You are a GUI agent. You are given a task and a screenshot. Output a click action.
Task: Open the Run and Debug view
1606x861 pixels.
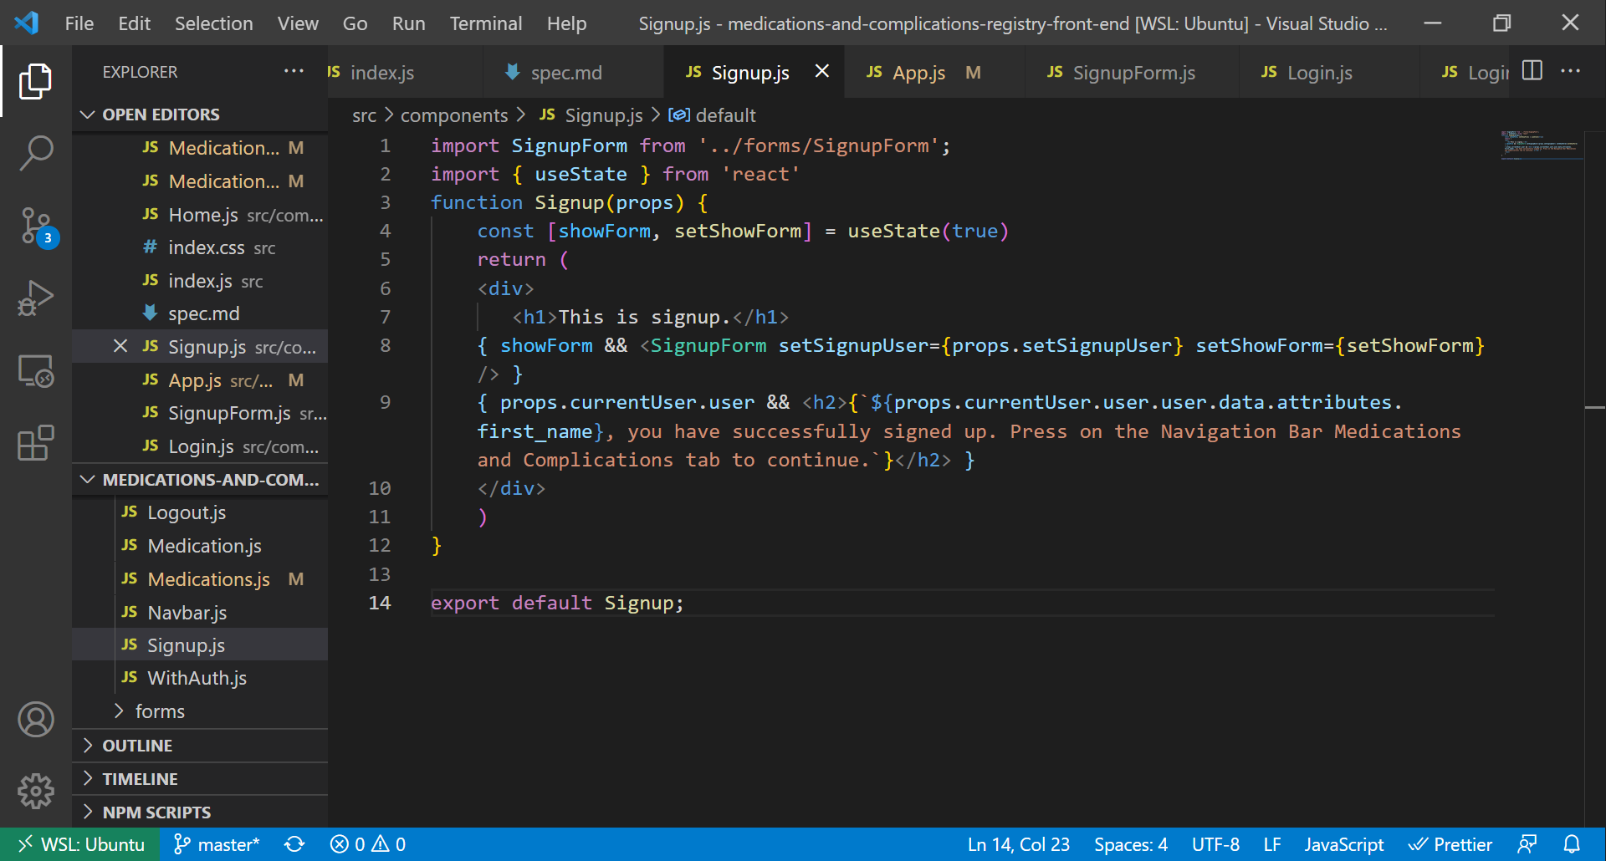tap(36, 298)
